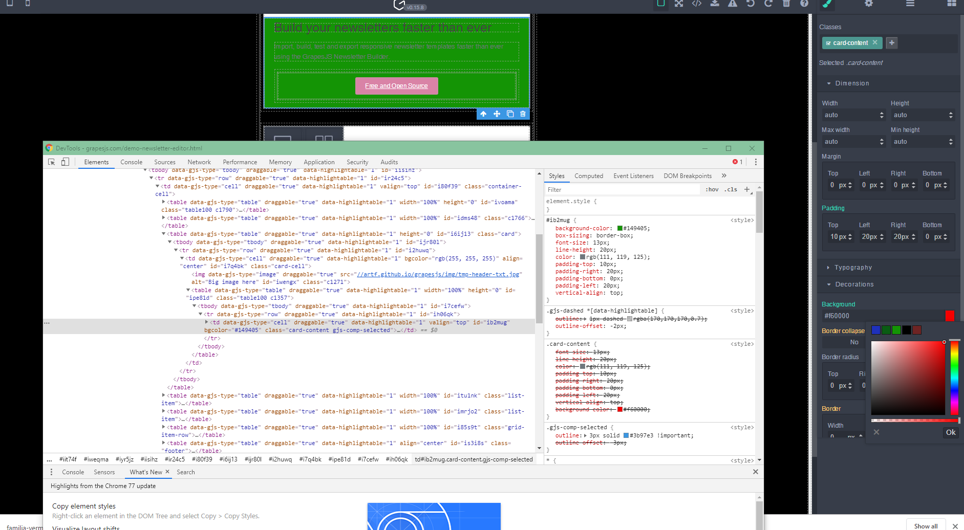
Task: Activate DevTools inspect element picker
Action: pos(52,162)
